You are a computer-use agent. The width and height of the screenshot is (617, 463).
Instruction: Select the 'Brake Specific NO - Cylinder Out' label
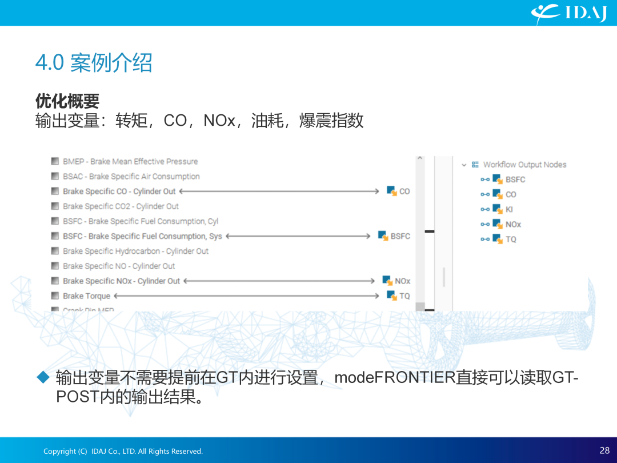point(119,266)
